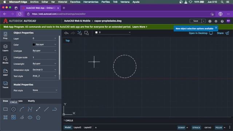Expand the Layer property dropdown
This screenshot has width=233, height=131.
pyautogui.click(x=44, y=38)
